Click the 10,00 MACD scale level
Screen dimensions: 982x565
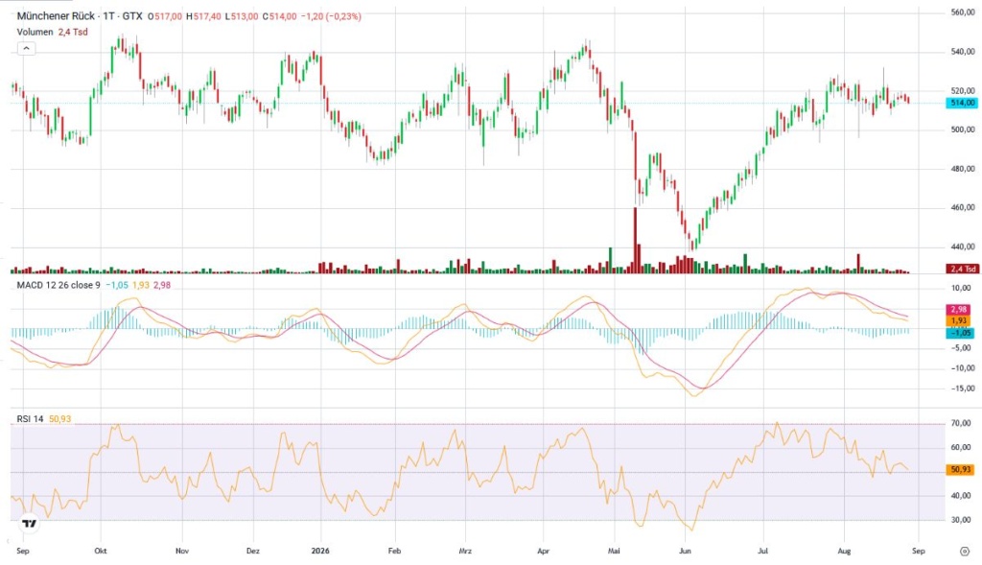point(961,288)
